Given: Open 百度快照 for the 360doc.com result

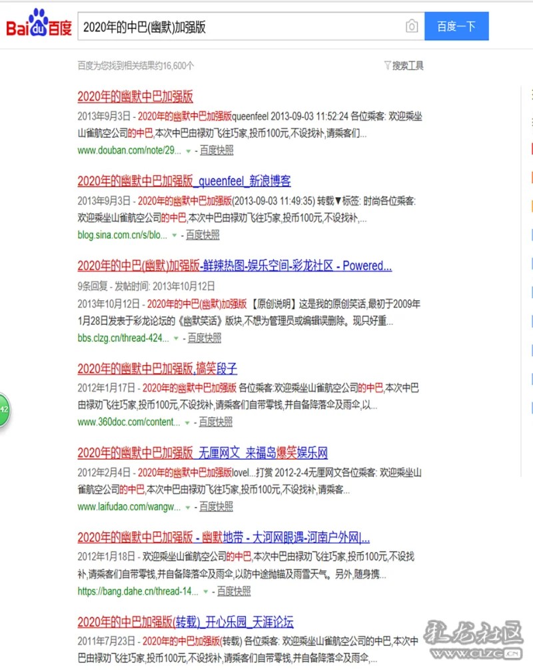Looking at the screenshot, I should coord(216,422).
